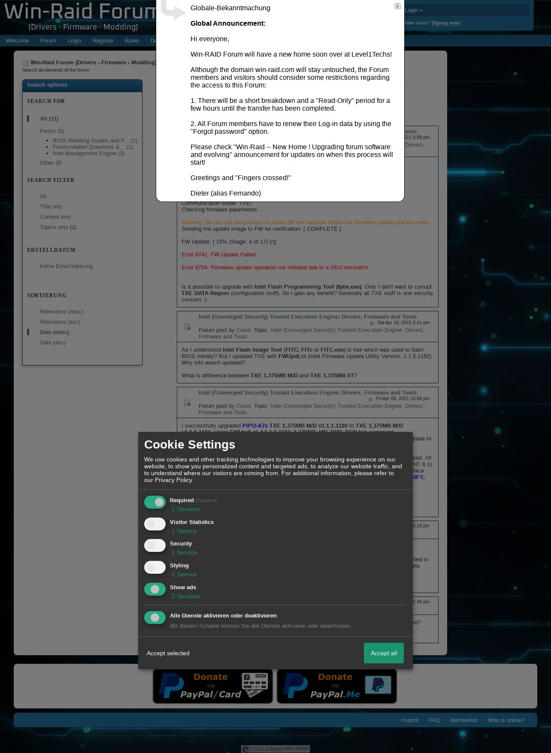Expand 1 Service under Security
This screenshot has width=551, height=753.
[x=184, y=552]
